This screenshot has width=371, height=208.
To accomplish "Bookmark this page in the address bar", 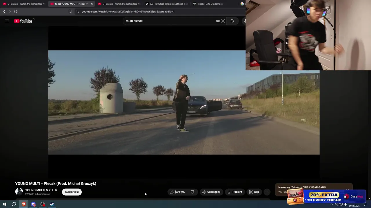I will pyautogui.click(x=70, y=12).
